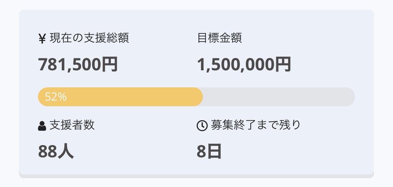Viewport: 393px width, 187px height.
Task: Select the 目標金額 label
Action: click(220, 38)
